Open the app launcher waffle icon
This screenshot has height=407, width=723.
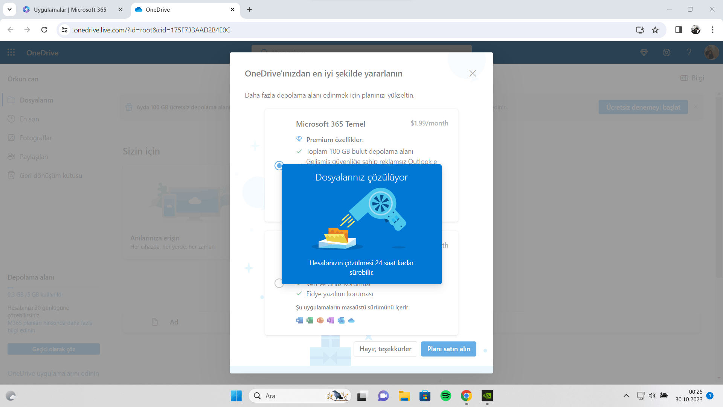point(11,52)
